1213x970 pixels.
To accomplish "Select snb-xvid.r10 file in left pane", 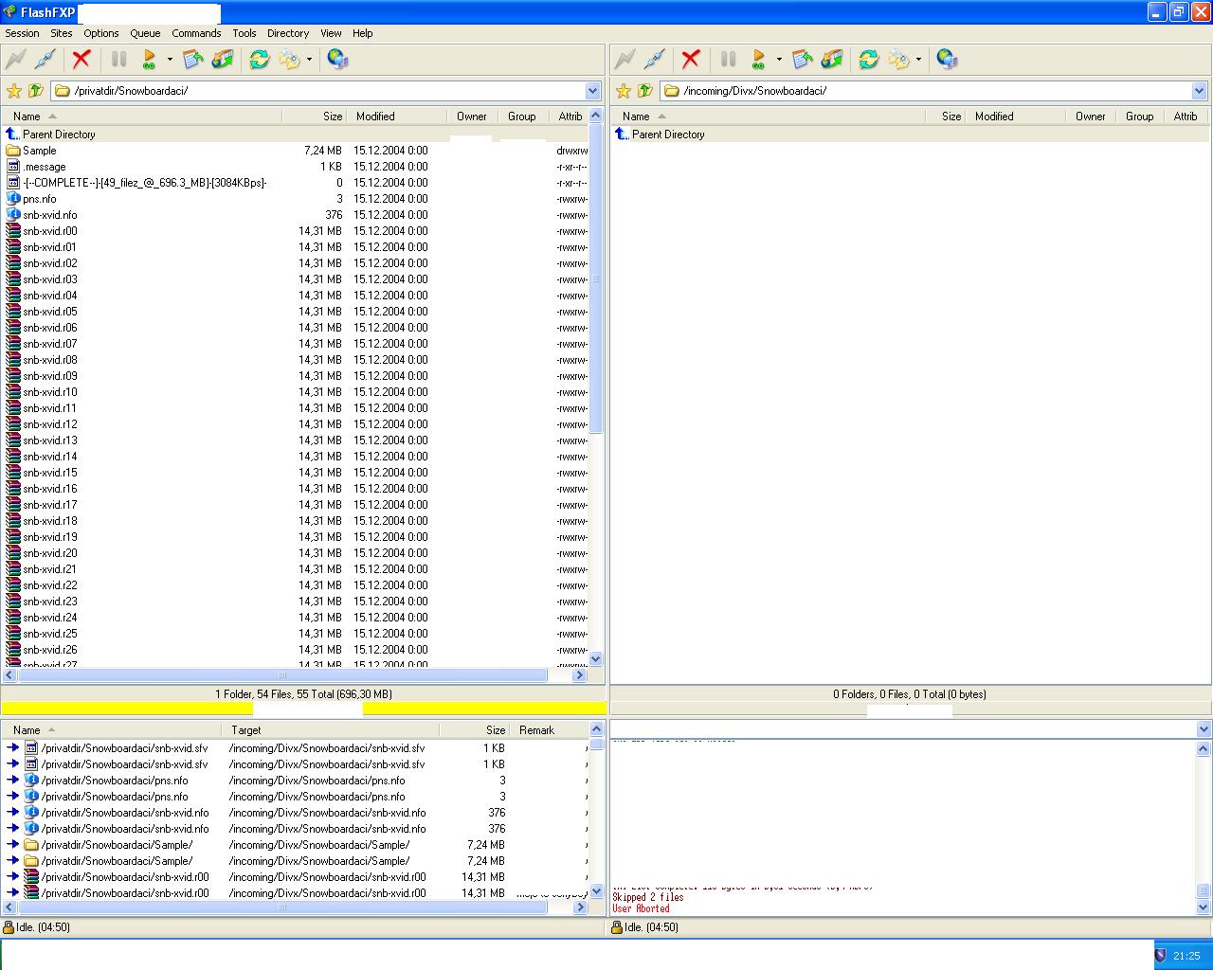I will (x=50, y=392).
